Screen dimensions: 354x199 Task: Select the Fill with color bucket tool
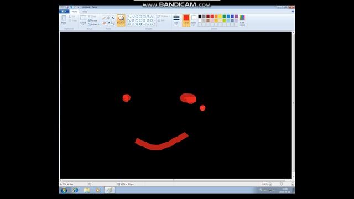click(x=108, y=18)
